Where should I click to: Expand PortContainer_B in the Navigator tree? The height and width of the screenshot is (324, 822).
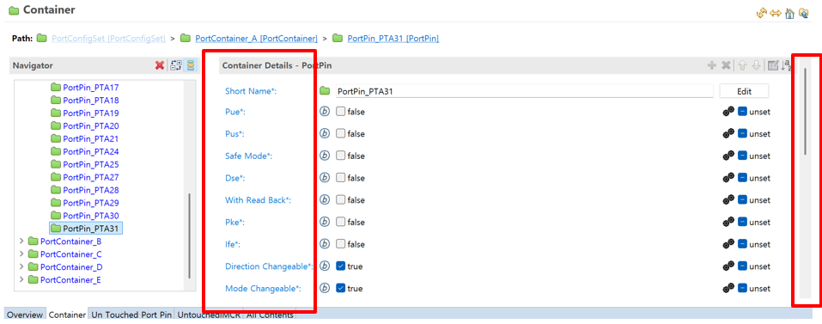click(21, 241)
